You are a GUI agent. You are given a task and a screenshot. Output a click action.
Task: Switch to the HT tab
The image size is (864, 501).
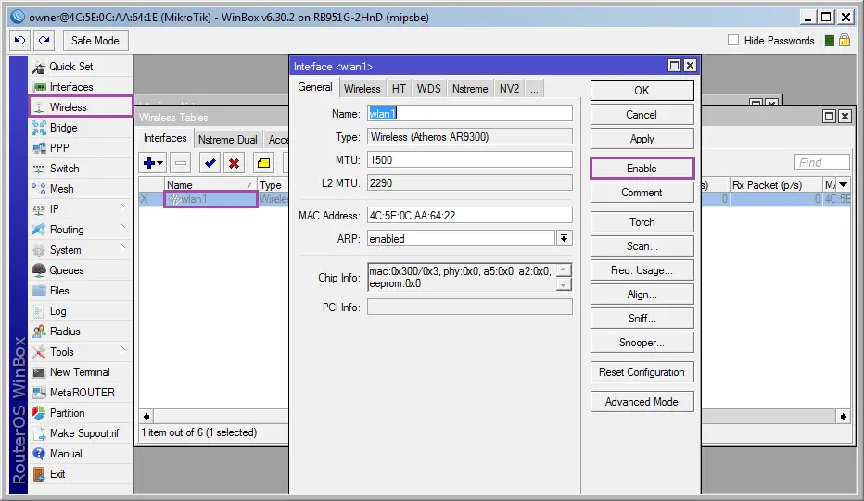click(x=399, y=89)
